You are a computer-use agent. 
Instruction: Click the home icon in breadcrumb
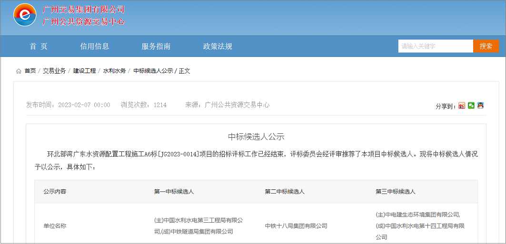[x=19, y=71]
